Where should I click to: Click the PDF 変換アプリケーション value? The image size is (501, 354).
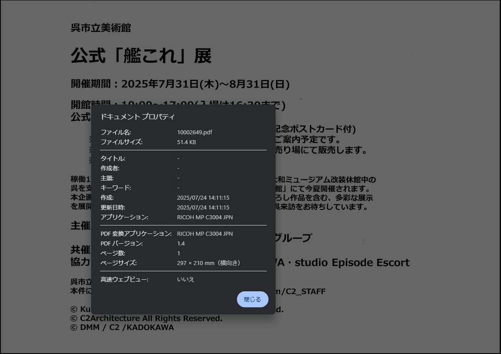(204, 233)
